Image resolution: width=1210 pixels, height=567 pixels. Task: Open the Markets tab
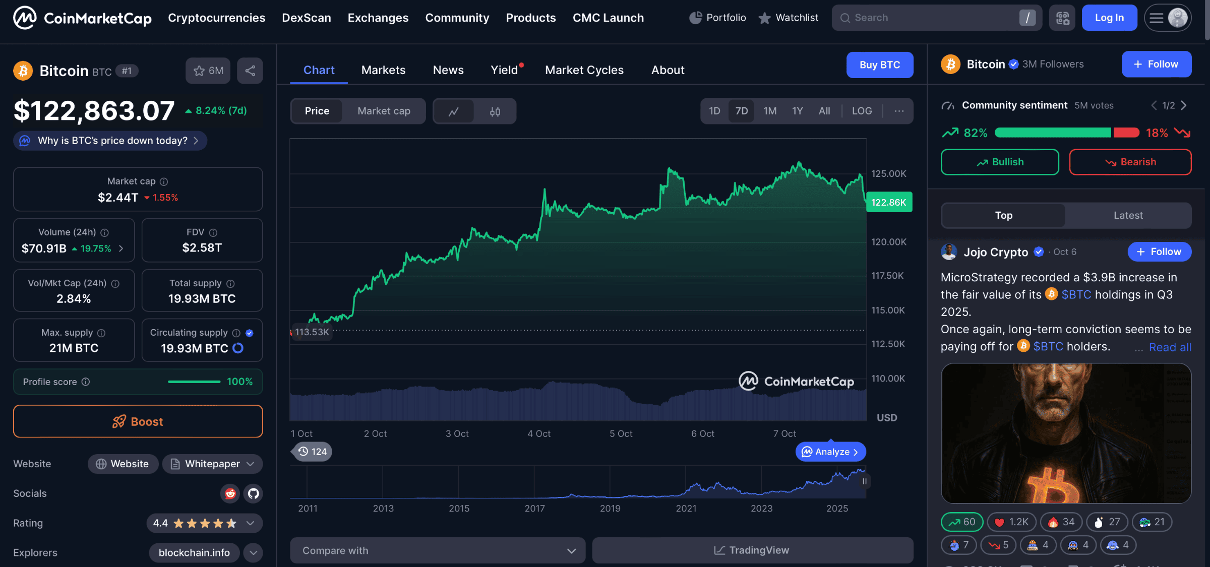[x=383, y=70]
